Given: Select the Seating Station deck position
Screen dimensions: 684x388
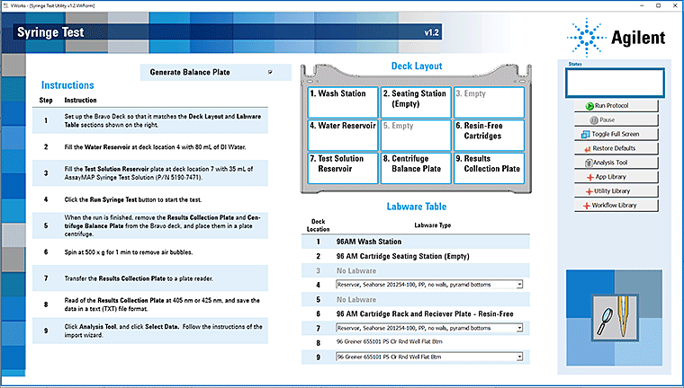Looking at the screenshot, I should tap(414, 101).
